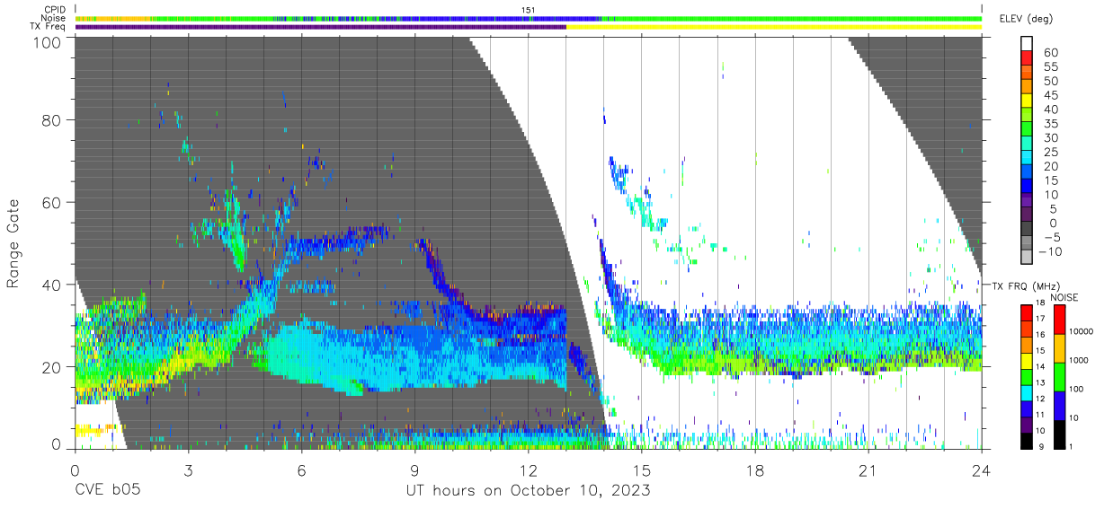Select the yellow swatch in the ELEV color bar
This screenshot has height=509, width=1104.
pos(1028,101)
